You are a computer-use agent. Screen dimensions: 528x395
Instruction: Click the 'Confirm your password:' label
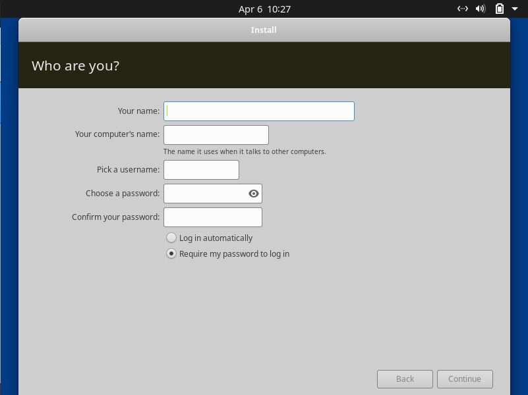point(115,217)
